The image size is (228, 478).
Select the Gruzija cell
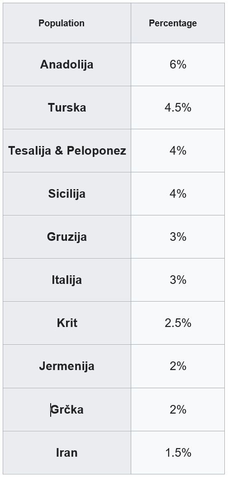[67, 237]
